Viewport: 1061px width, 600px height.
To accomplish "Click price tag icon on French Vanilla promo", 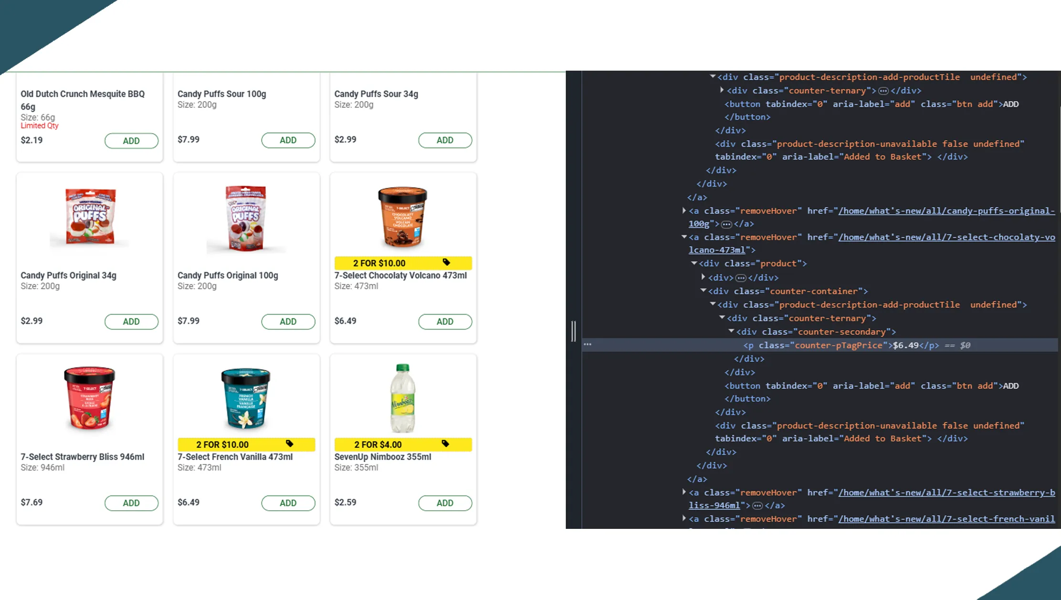I will pyautogui.click(x=289, y=443).
